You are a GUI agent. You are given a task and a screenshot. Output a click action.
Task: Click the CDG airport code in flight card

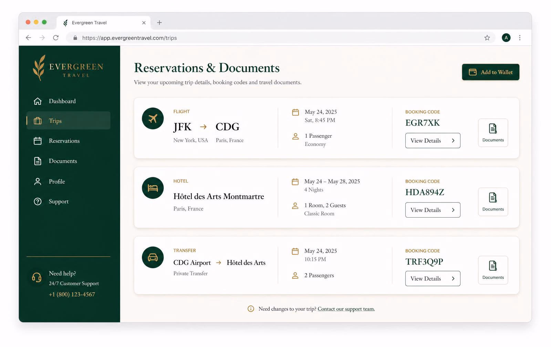click(227, 127)
